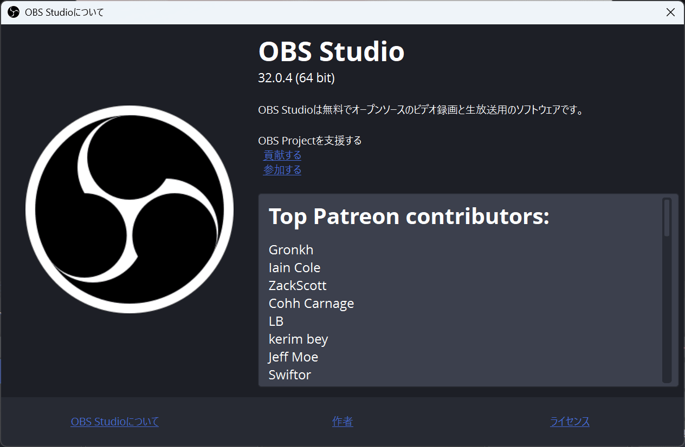Click the Japanese description sentence about OBS Studio

[421, 110]
